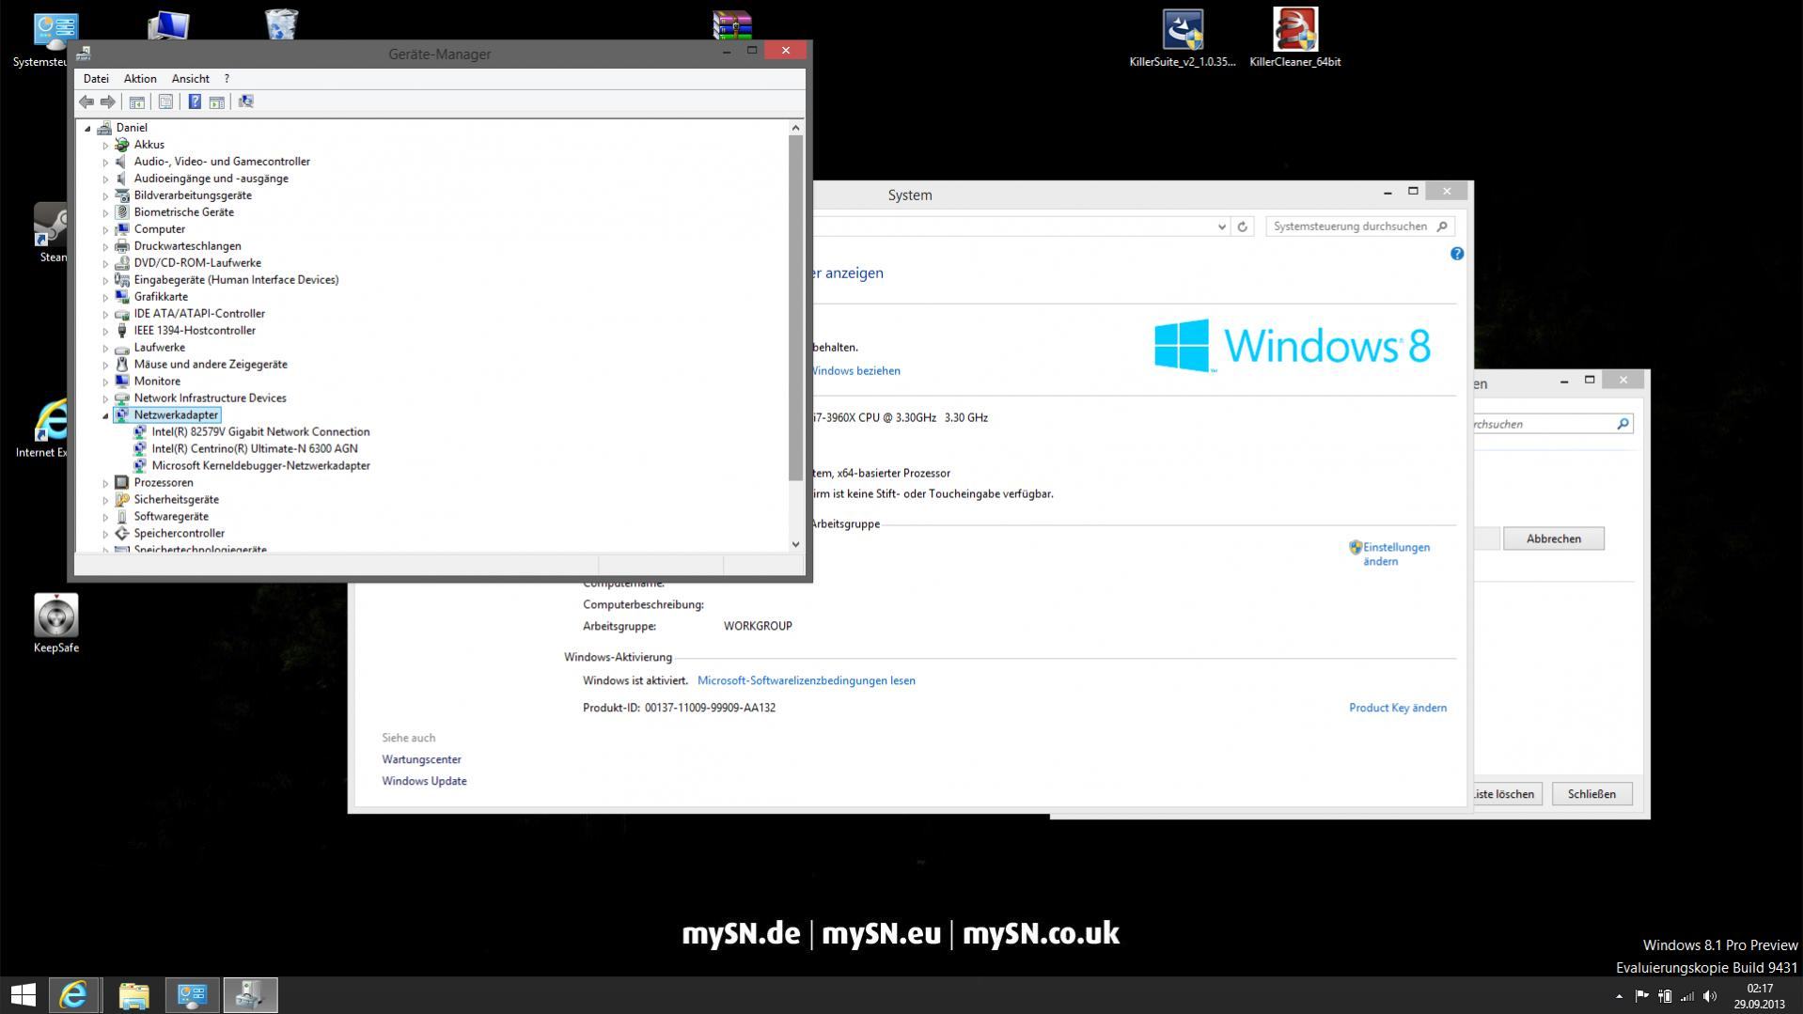Open File Explorer from taskbar
Image resolution: width=1803 pixels, height=1014 pixels.
[133, 995]
